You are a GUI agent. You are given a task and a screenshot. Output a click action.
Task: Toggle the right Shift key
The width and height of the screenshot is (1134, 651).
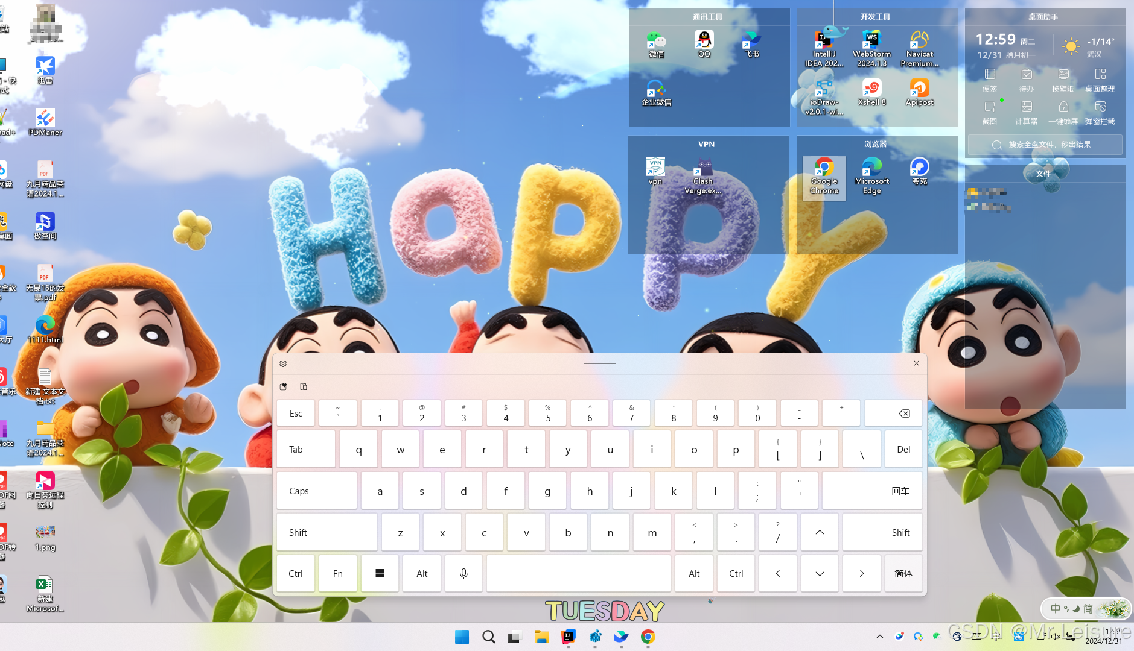point(882,532)
